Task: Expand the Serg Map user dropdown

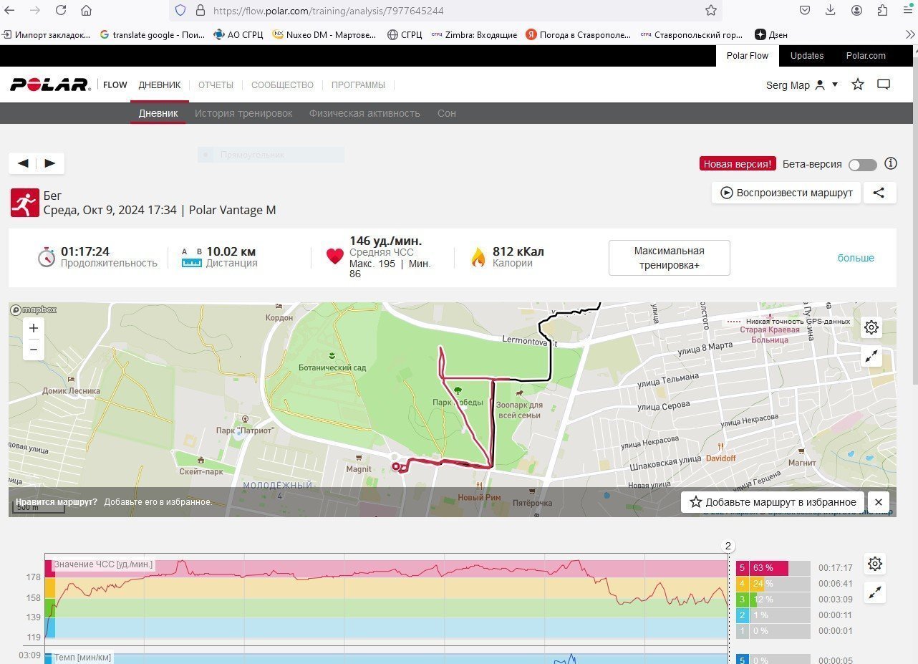Action: 802,85
